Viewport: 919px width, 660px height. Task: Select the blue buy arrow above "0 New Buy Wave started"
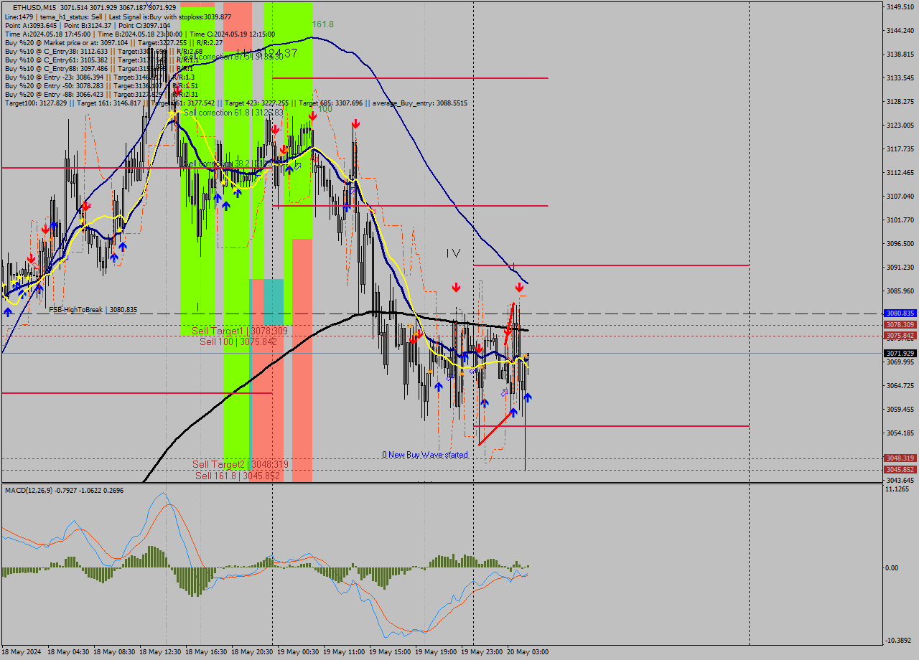(x=513, y=411)
